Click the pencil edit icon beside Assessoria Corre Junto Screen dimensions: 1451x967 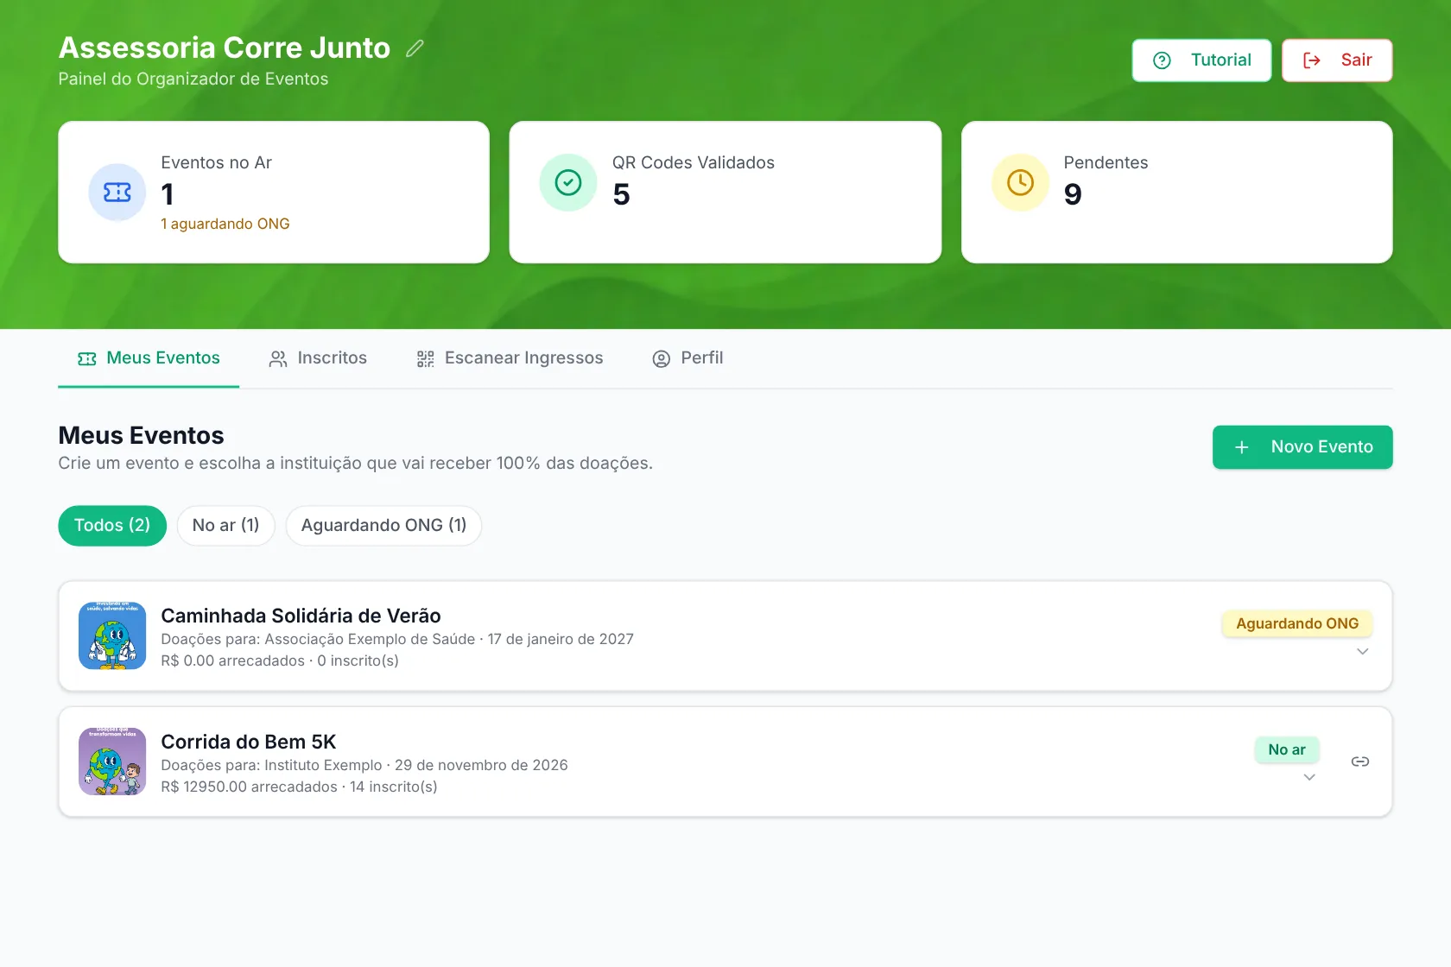pyautogui.click(x=415, y=48)
